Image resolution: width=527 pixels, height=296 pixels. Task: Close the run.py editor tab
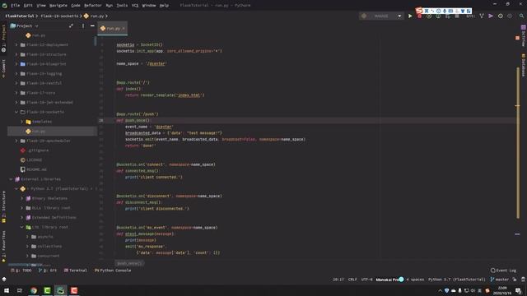[x=124, y=29]
